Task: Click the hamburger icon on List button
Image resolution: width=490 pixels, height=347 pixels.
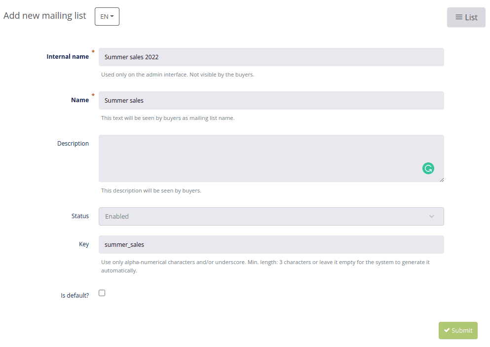Action: [459, 17]
